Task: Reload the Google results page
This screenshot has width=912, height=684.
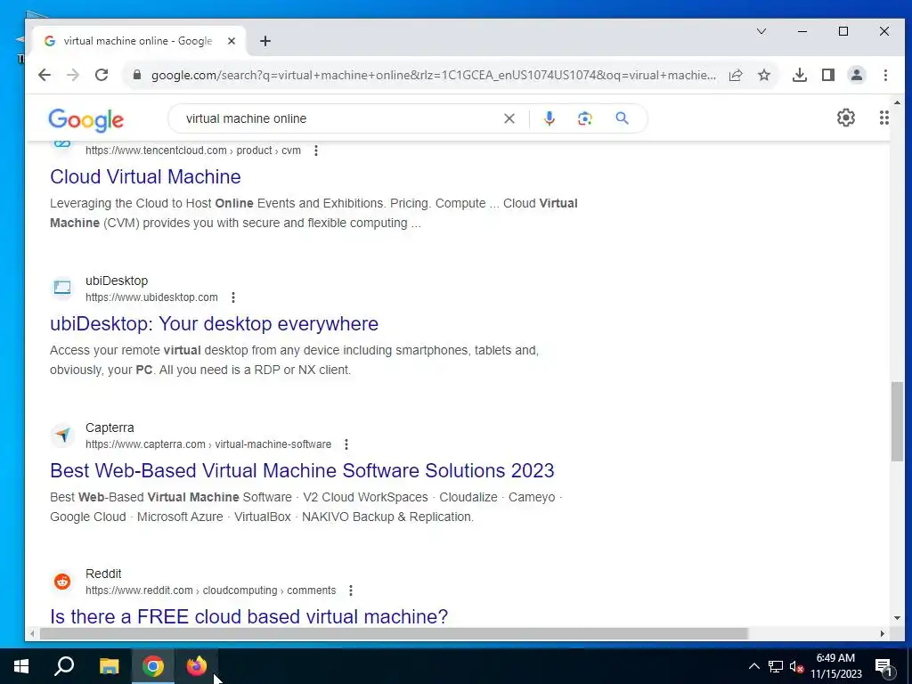Action: 102,75
